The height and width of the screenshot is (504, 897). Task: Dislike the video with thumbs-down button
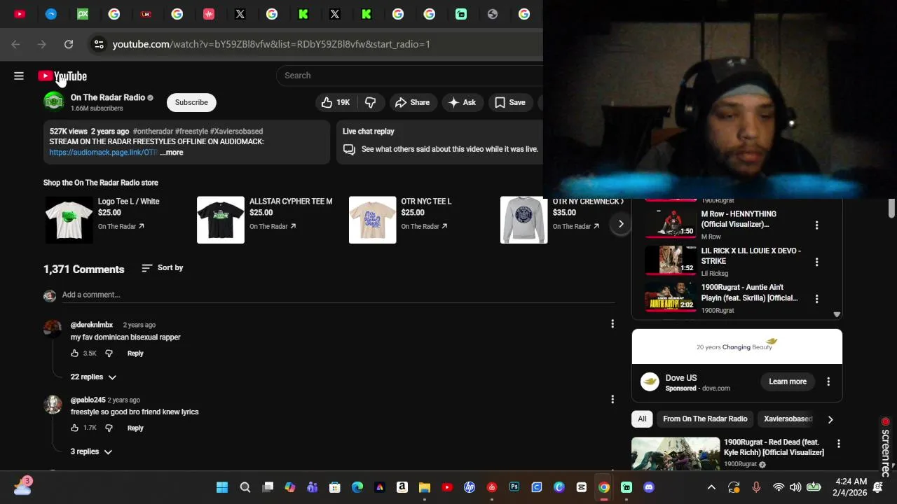[x=370, y=102]
